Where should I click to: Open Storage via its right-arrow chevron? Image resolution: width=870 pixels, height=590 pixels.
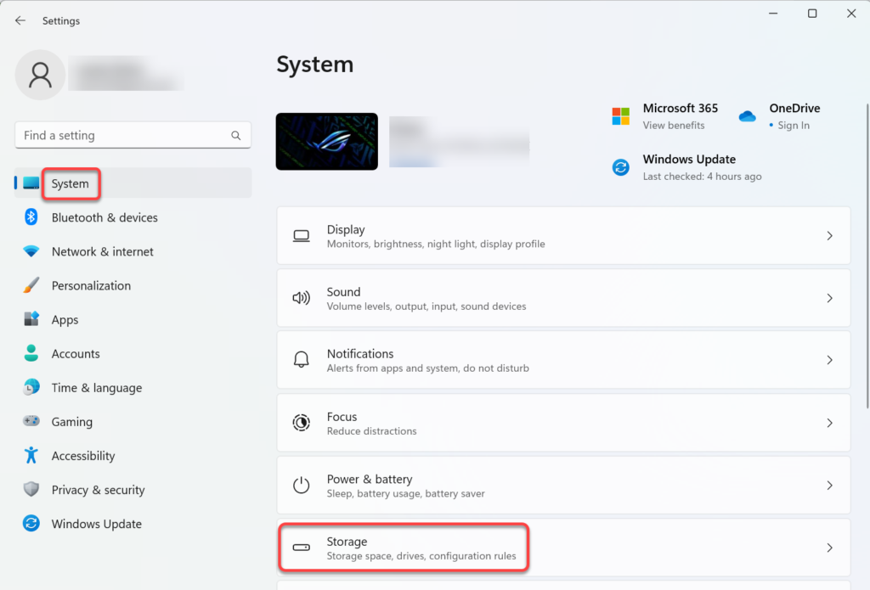(830, 548)
